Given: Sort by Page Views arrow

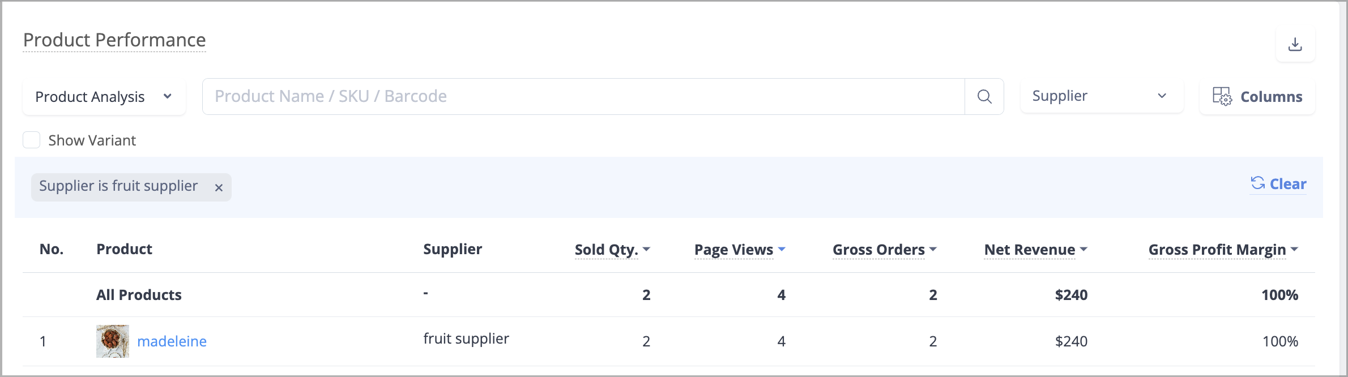Looking at the screenshot, I should (782, 249).
